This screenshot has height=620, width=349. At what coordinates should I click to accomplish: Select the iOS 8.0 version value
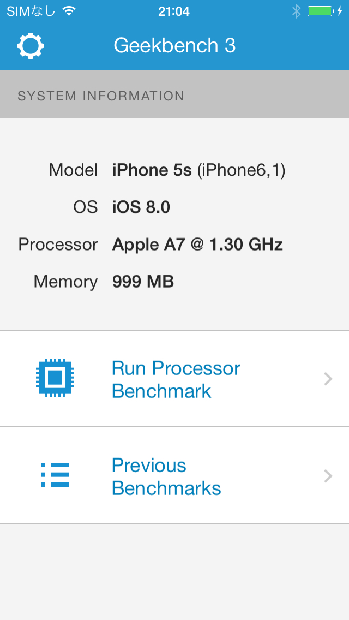pyautogui.click(x=141, y=207)
